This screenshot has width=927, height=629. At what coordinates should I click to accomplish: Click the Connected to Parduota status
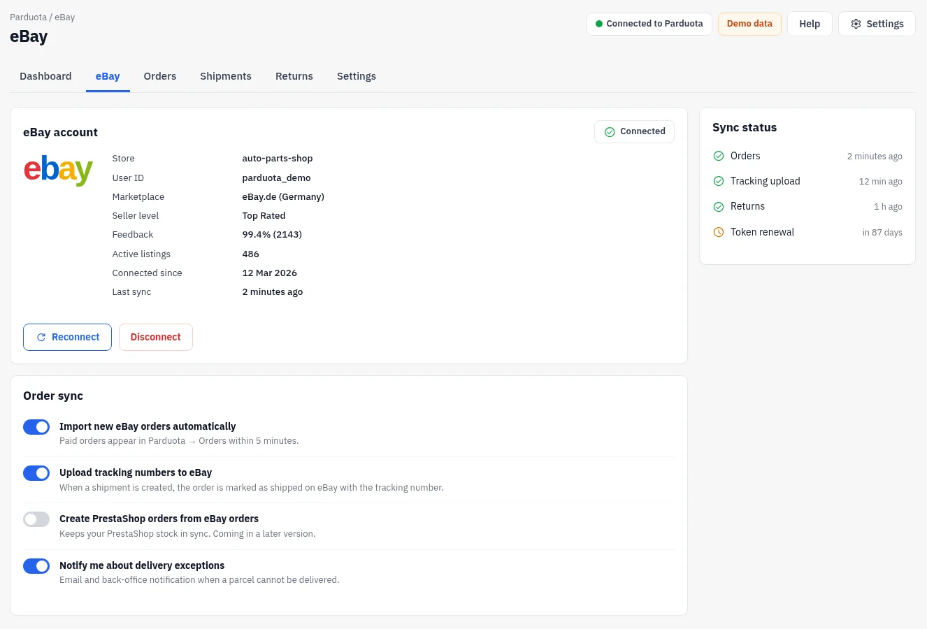click(x=649, y=24)
